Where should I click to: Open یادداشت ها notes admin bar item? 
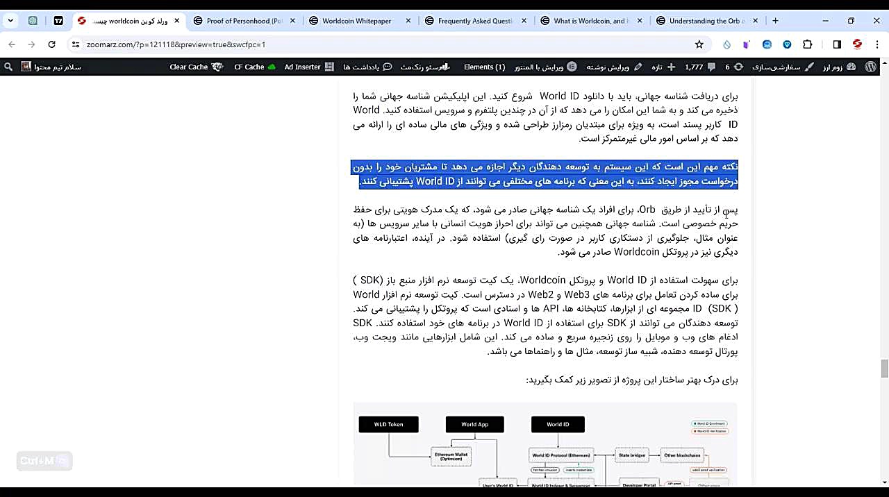point(367,67)
